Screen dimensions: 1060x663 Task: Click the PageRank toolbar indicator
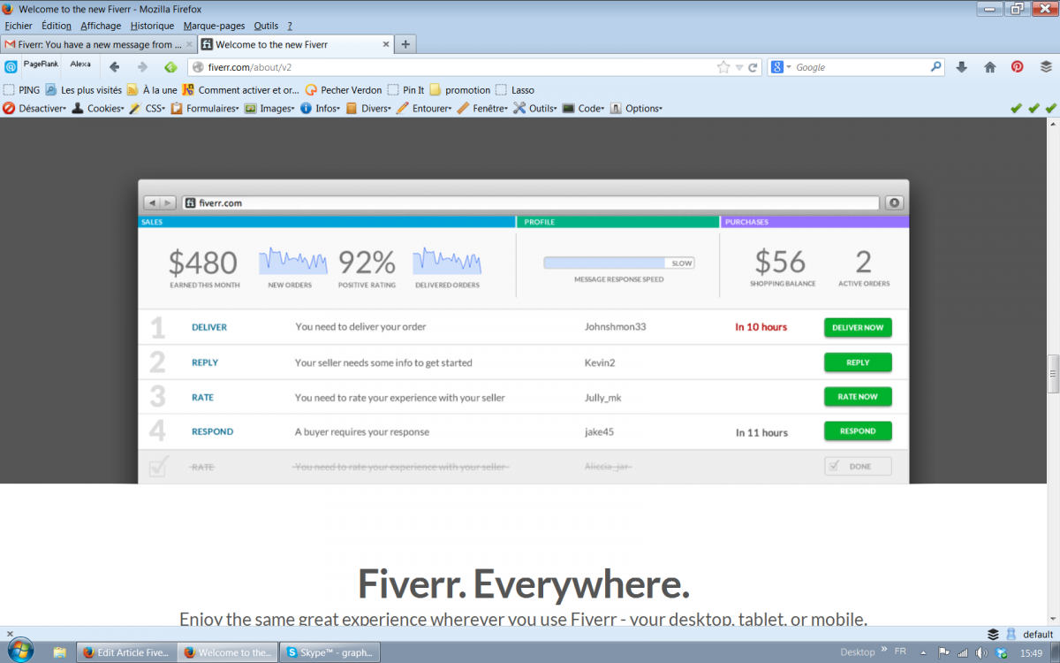41,64
